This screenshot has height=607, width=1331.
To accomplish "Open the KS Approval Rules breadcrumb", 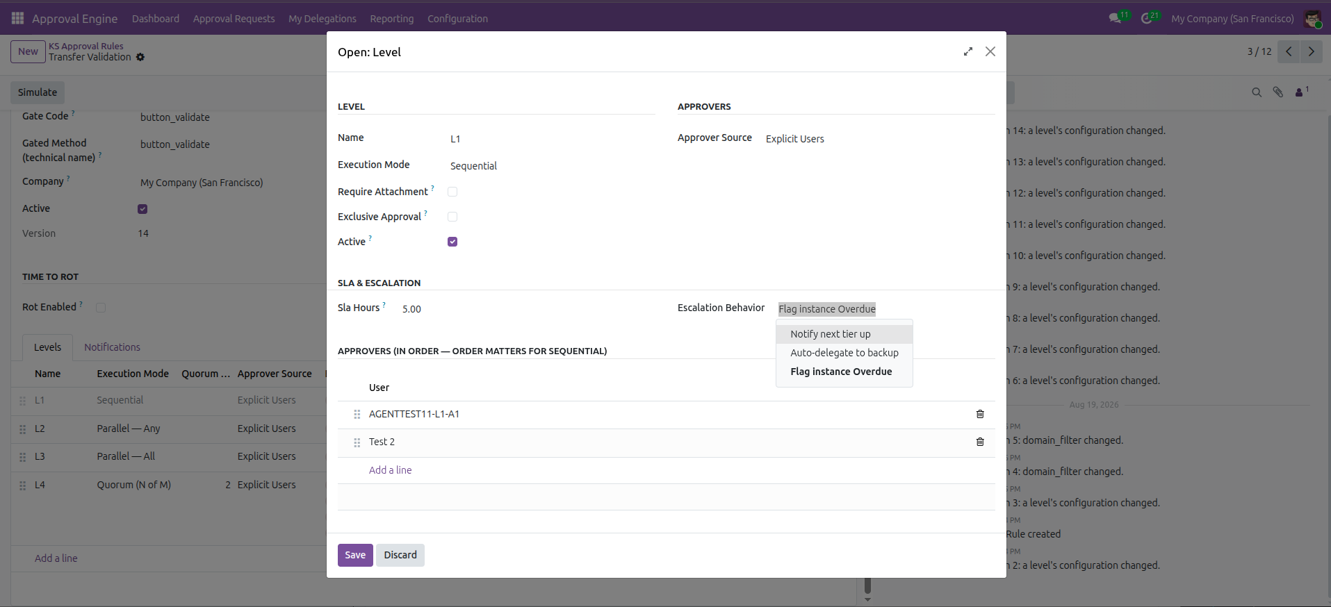I will 85,47.
